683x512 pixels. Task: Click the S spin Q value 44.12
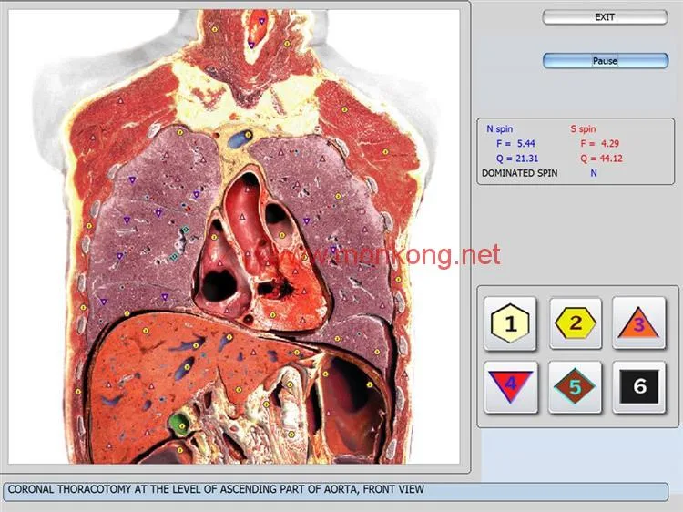tap(611, 159)
